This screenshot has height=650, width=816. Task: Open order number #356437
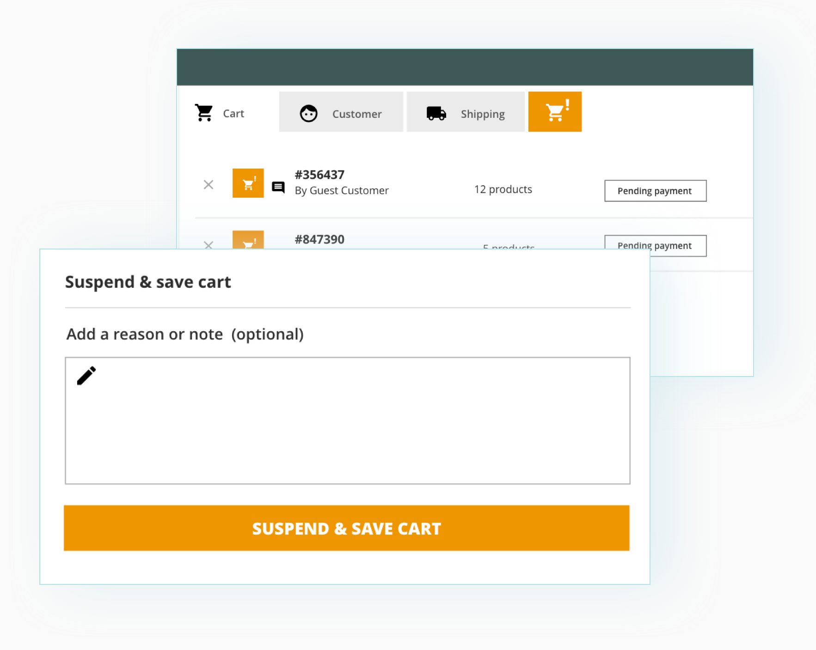click(319, 175)
